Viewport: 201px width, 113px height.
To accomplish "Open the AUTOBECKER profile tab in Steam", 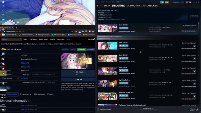I will (150, 6).
